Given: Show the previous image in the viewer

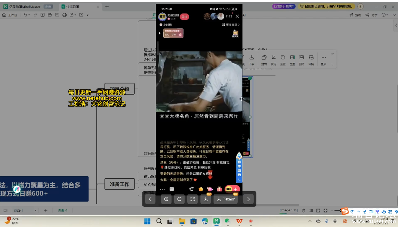Looking at the screenshot, I should [150, 199].
